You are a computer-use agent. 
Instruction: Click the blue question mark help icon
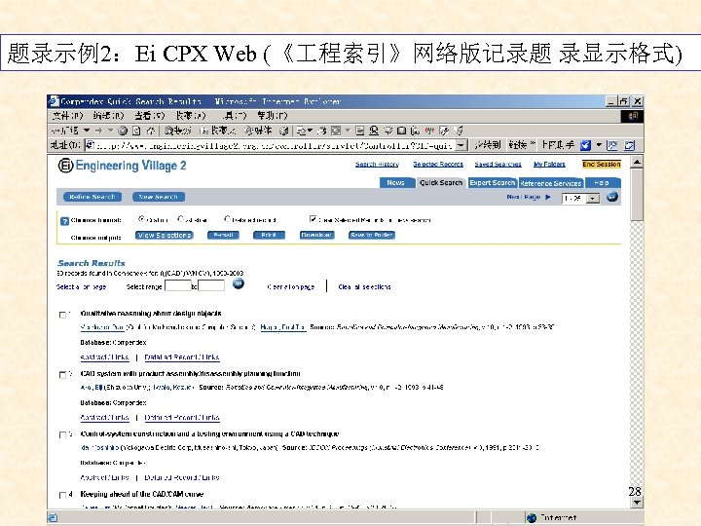click(x=64, y=221)
